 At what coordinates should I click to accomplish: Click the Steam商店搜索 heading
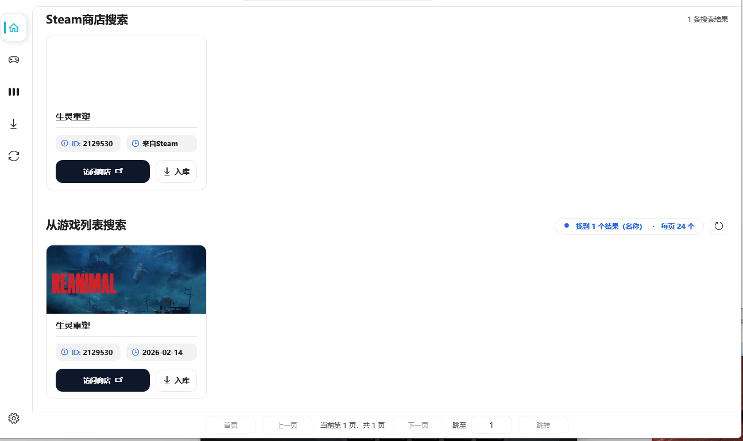tap(87, 19)
